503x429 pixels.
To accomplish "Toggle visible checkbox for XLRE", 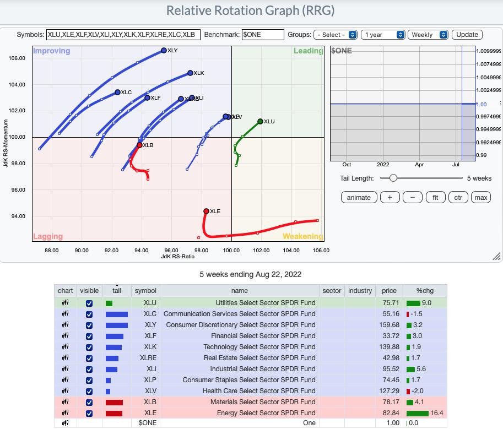I will pyautogui.click(x=89, y=358).
